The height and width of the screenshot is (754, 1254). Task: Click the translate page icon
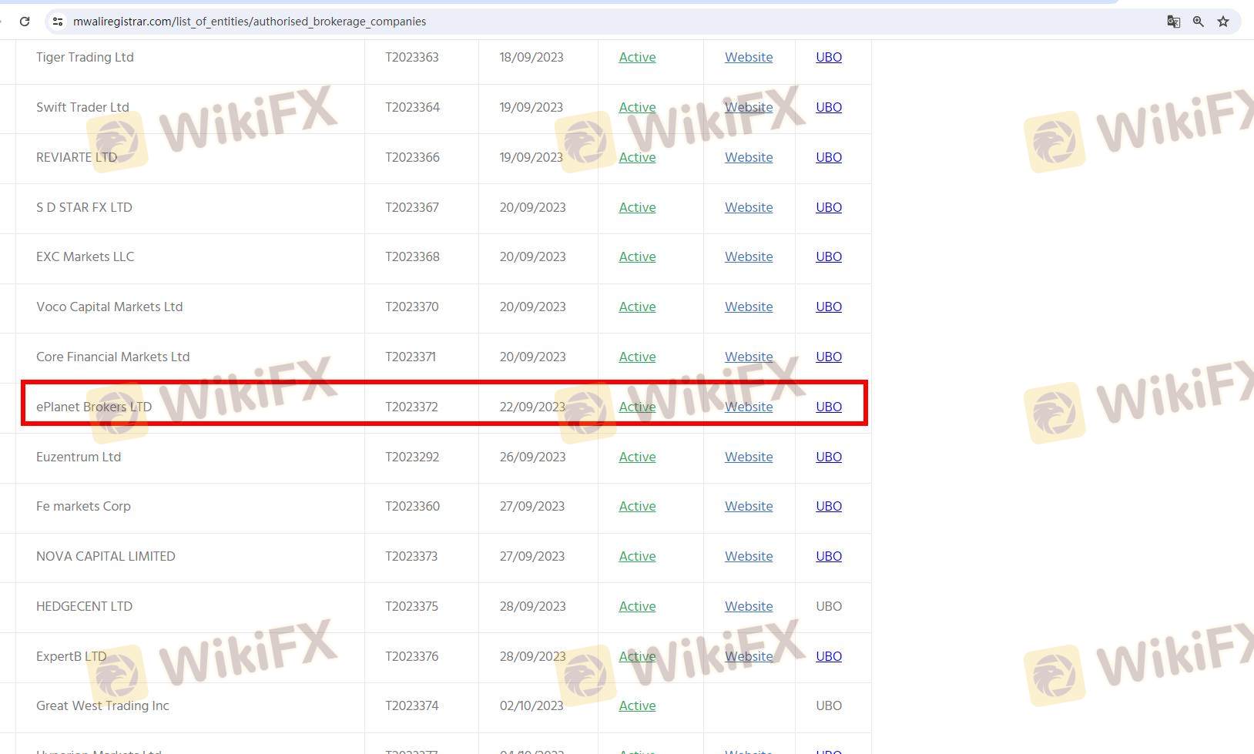click(1173, 22)
